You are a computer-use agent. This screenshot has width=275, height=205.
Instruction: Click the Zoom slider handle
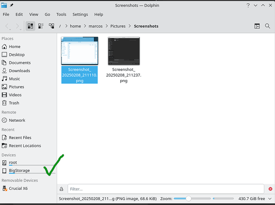[188, 198]
